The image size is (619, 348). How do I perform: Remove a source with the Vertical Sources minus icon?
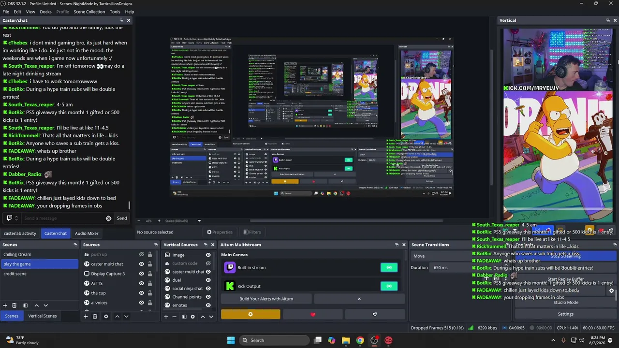175,317
